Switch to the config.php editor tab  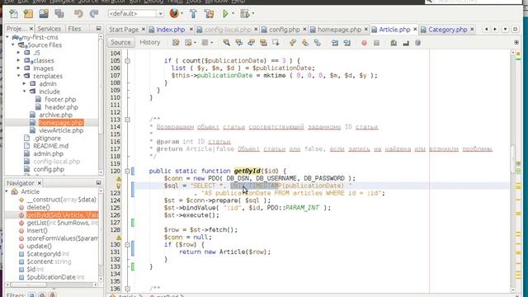[x=284, y=30]
